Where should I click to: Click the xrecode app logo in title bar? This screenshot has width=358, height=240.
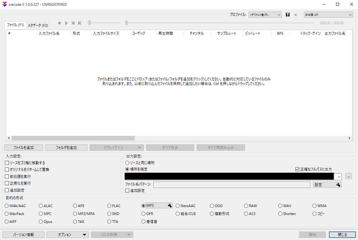click(4, 4)
